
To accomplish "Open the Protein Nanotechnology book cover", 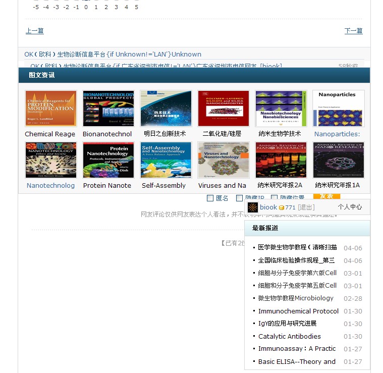I will (x=108, y=160).
